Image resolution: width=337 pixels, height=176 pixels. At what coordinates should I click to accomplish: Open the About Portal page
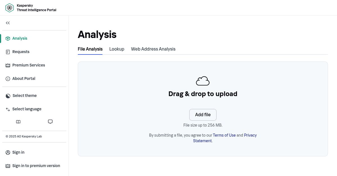click(24, 79)
